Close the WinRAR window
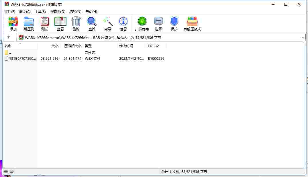The width and height of the screenshot is (308, 177). (299, 4)
